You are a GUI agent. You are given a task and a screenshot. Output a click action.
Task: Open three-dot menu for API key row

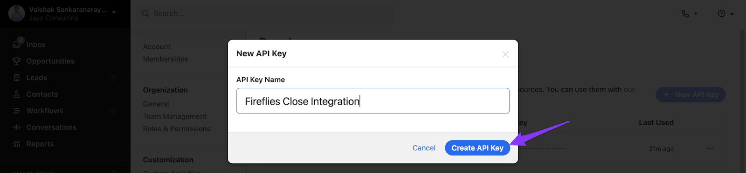click(x=711, y=148)
